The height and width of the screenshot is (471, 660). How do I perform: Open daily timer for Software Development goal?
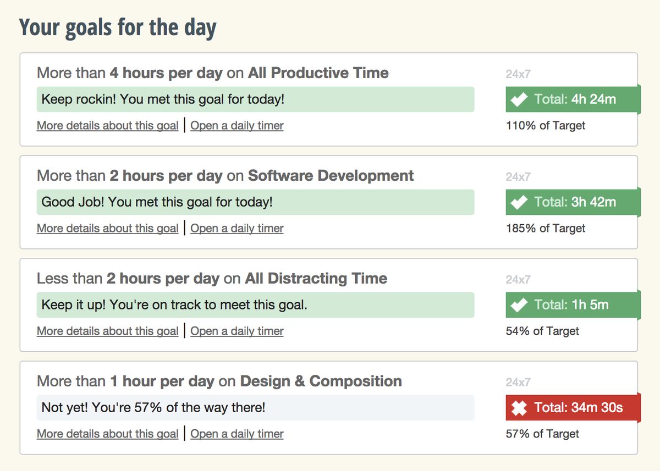point(237,229)
